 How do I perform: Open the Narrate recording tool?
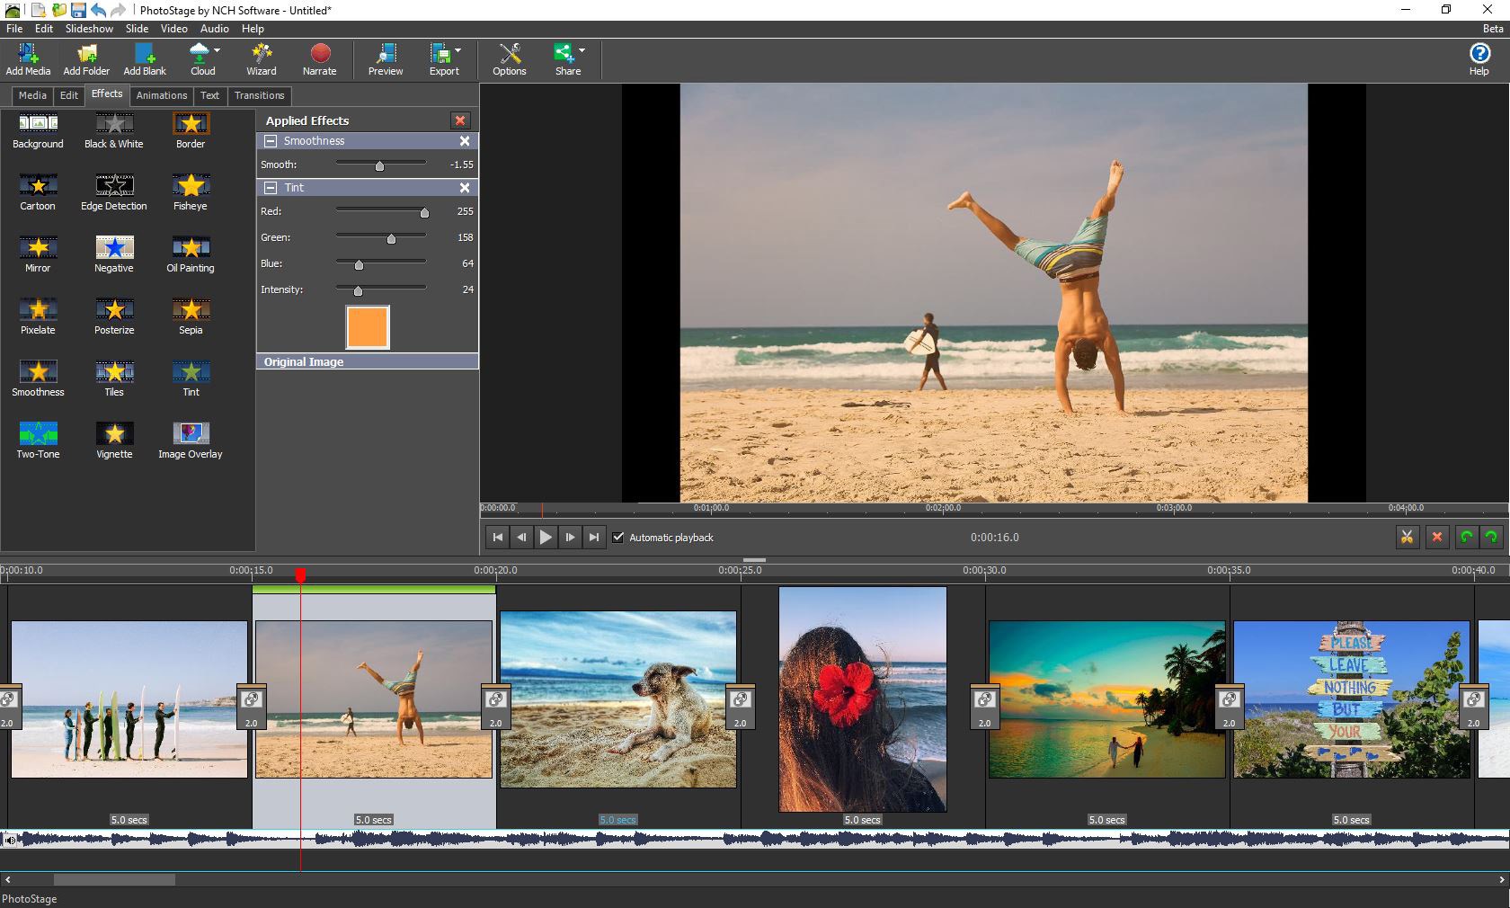pyautogui.click(x=320, y=57)
